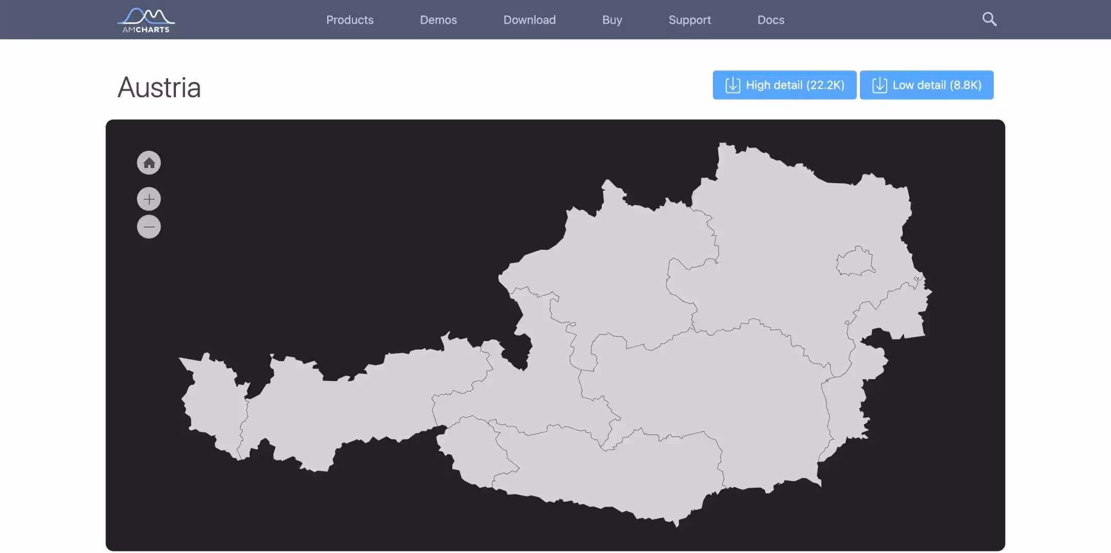Click the amCharts logo

point(146,21)
